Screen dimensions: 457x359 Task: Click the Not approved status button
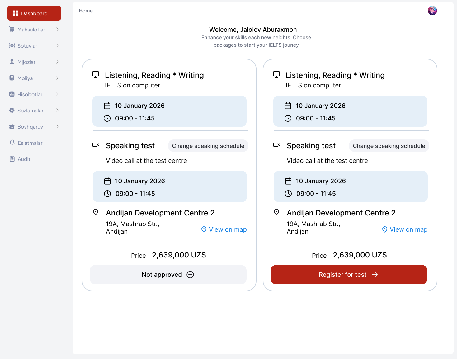pyautogui.click(x=168, y=275)
